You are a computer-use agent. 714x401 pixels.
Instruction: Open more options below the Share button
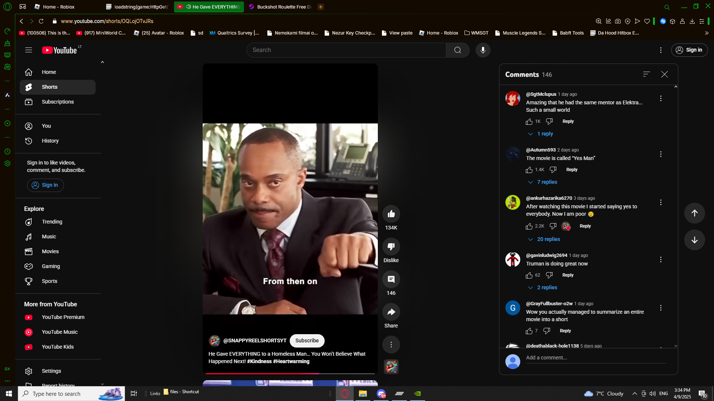(x=391, y=345)
